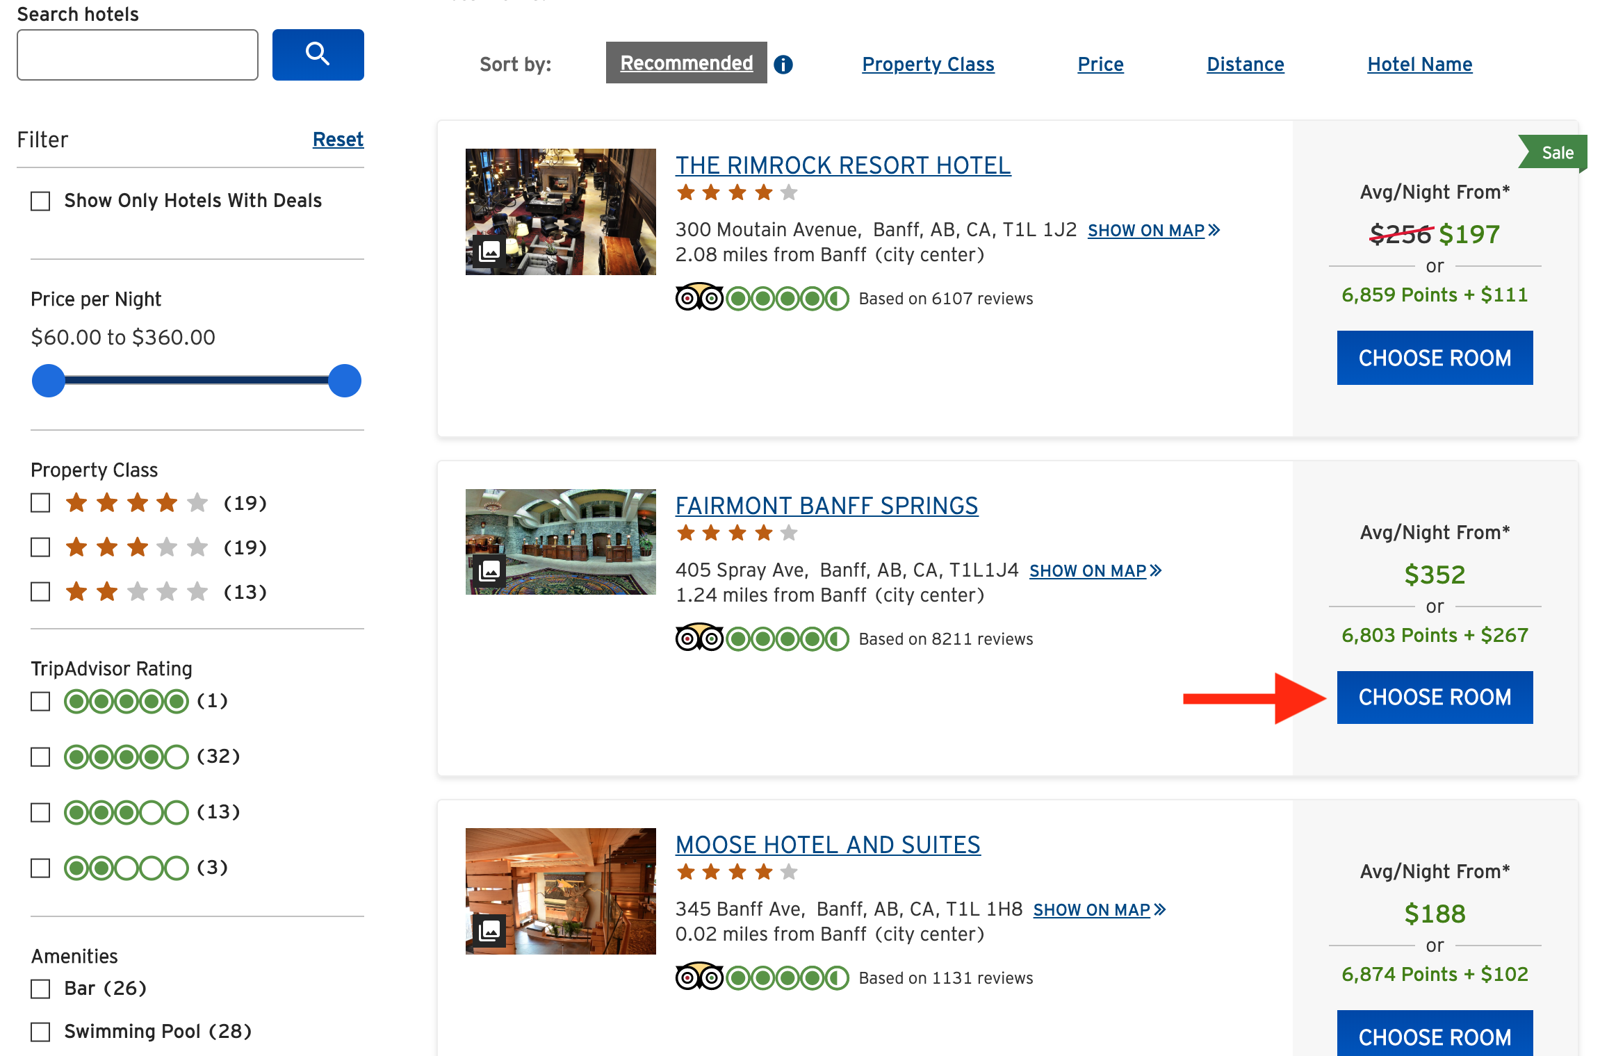
Task: Open the Recommended sort info icon
Action: point(783,64)
